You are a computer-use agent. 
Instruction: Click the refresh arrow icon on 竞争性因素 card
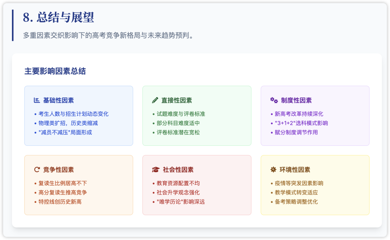[x=37, y=169]
